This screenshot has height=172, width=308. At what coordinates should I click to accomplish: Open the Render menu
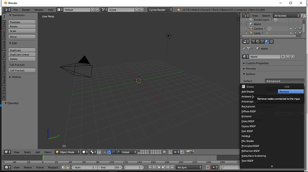[x=26, y=10]
